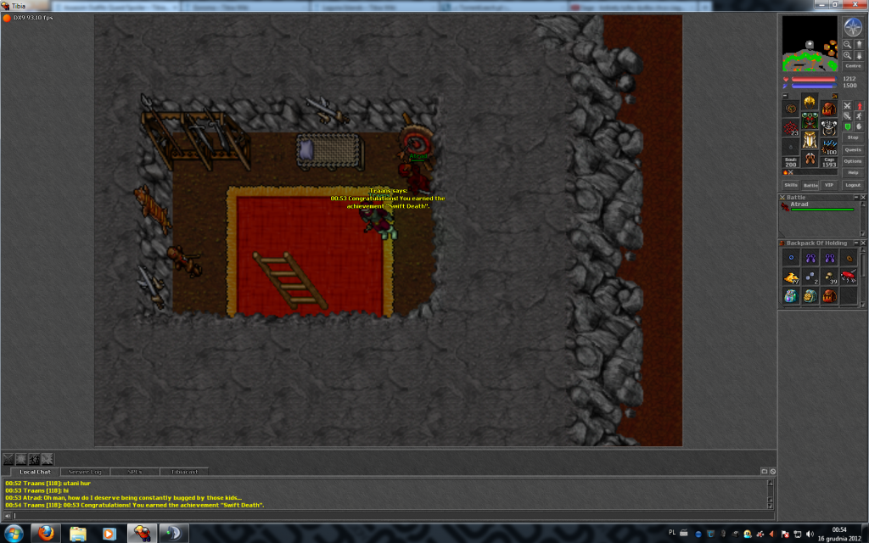The image size is (869, 543).
Task: Select the boots slot in inventory
Action: (x=810, y=159)
